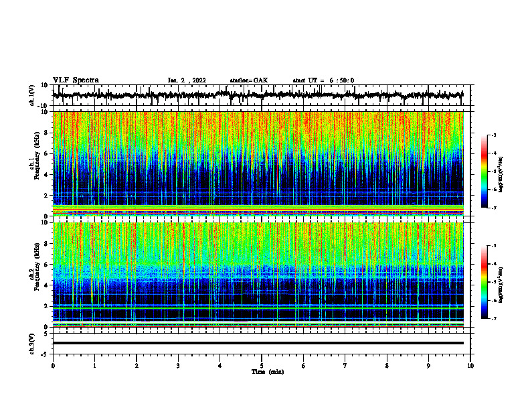Screen dimensions: 530x410
Task: Click the "-7" label on ch.2 color bar
Action: pyautogui.click(x=493, y=319)
